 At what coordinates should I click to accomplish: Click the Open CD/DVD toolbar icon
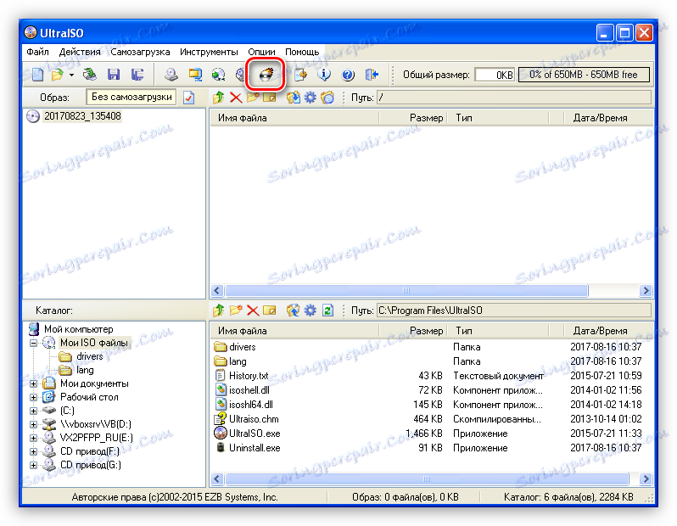click(90, 75)
